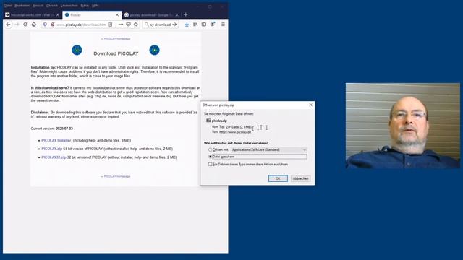The width and height of the screenshot is (463, 260).
Task: Open the library icon in toolbar
Action: (195, 25)
